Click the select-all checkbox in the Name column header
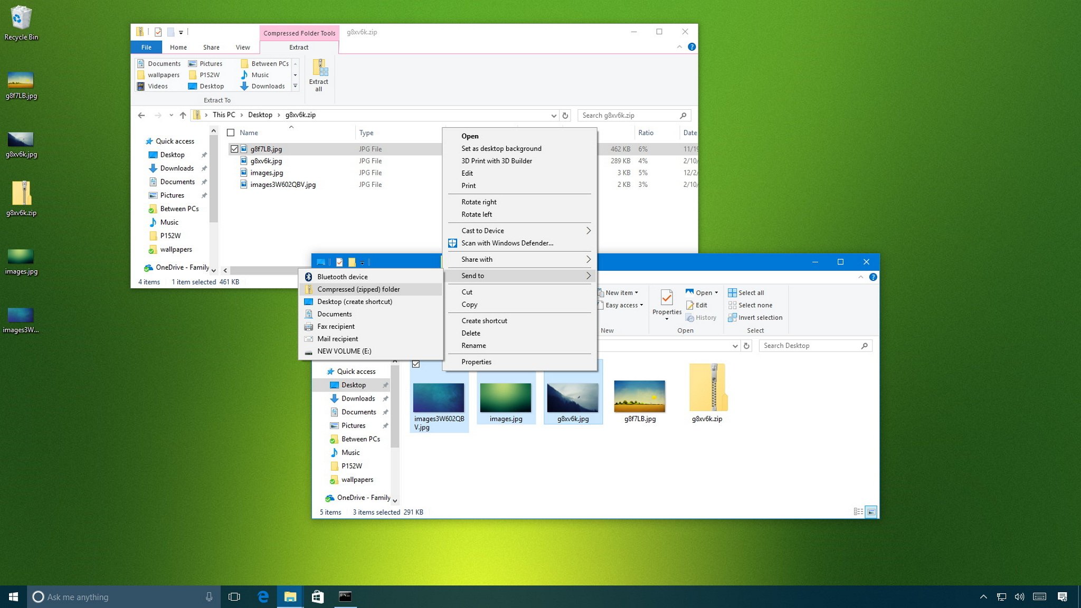 point(231,132)
